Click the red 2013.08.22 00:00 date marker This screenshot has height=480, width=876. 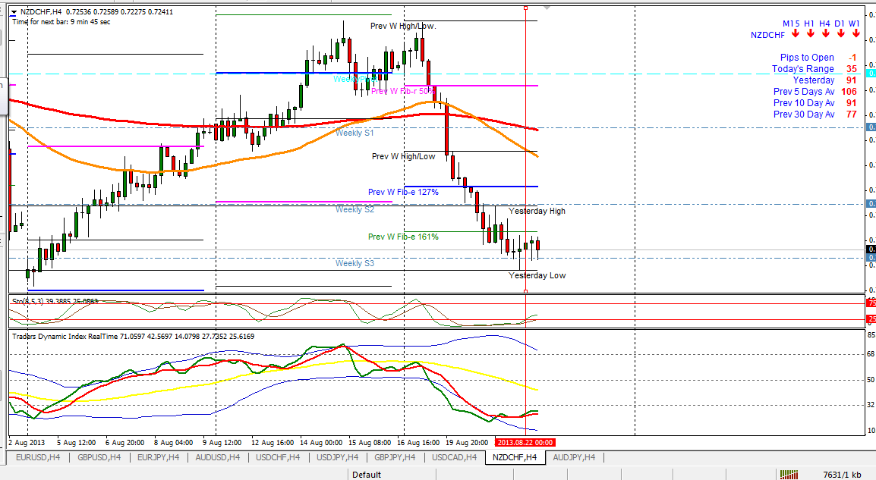tap(525, 443)
